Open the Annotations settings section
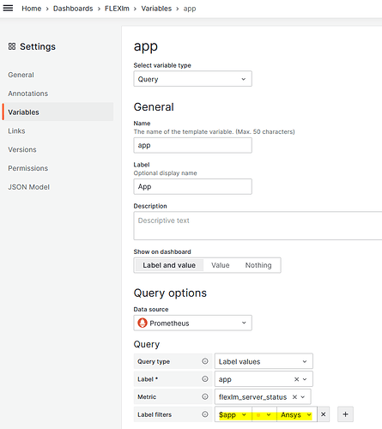 pos(28,94)
